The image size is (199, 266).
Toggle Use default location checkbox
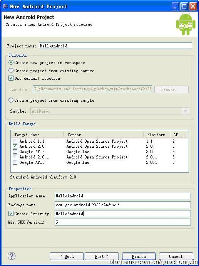pyautogui.click(x=11, y=78)
